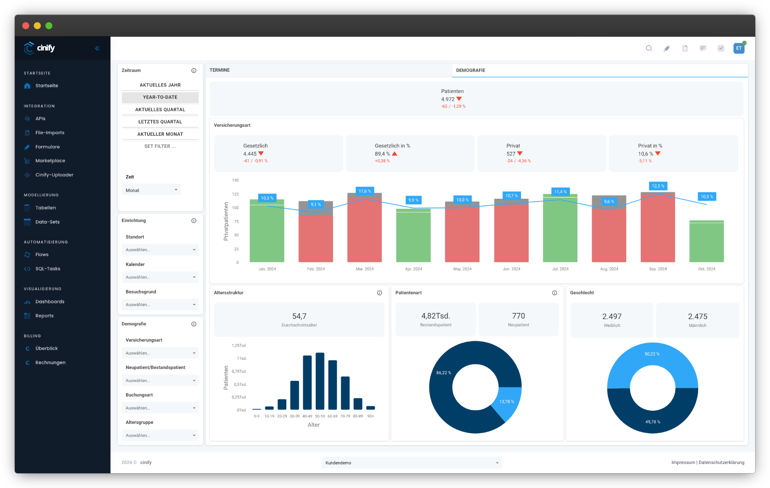Click the AKTUELLES QUARTAL filter button
This screenshot has width=770, height=488.
pyautogui.click(x=160, y=109)
